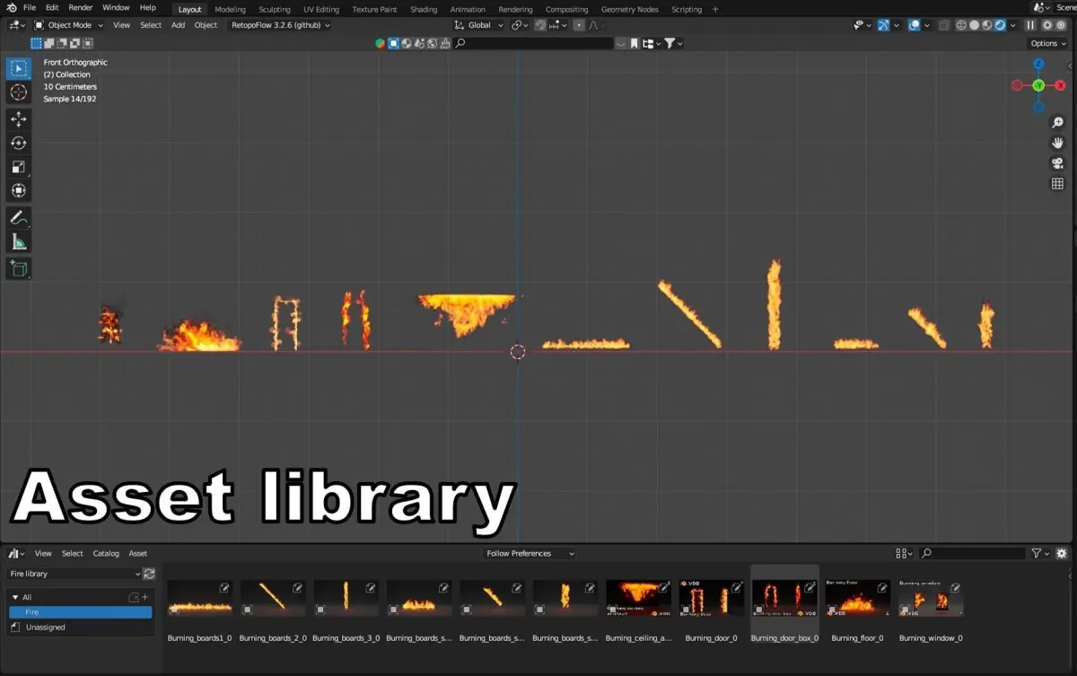The image size is (1077, 676).
Task: Switch to wireframe viewport shading
Action: pyautogui.click(x=961, y=25)
